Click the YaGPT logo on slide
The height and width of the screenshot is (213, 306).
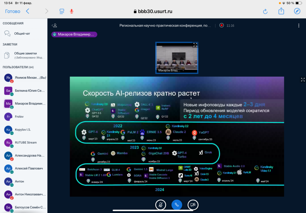point(194,133)
